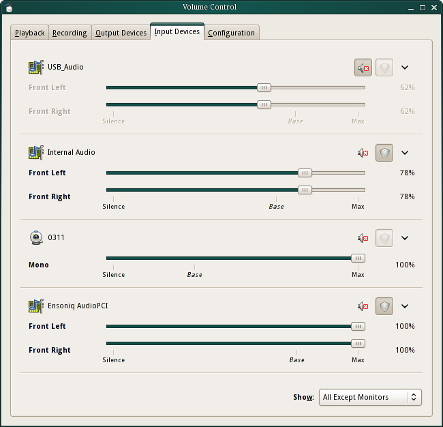Screen dimensions: 443x427
Task: Switch to the Output Devices tab
Action: pyautogui.click(x=121, y=33)
